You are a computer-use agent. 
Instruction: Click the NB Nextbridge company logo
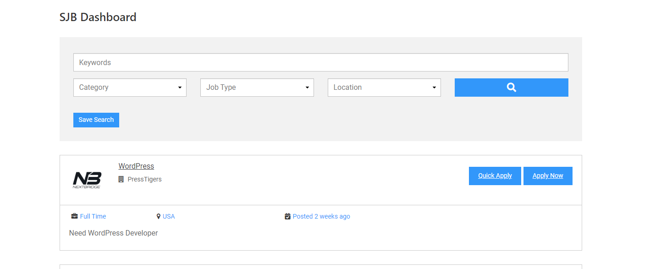click(x=87, y=180)
